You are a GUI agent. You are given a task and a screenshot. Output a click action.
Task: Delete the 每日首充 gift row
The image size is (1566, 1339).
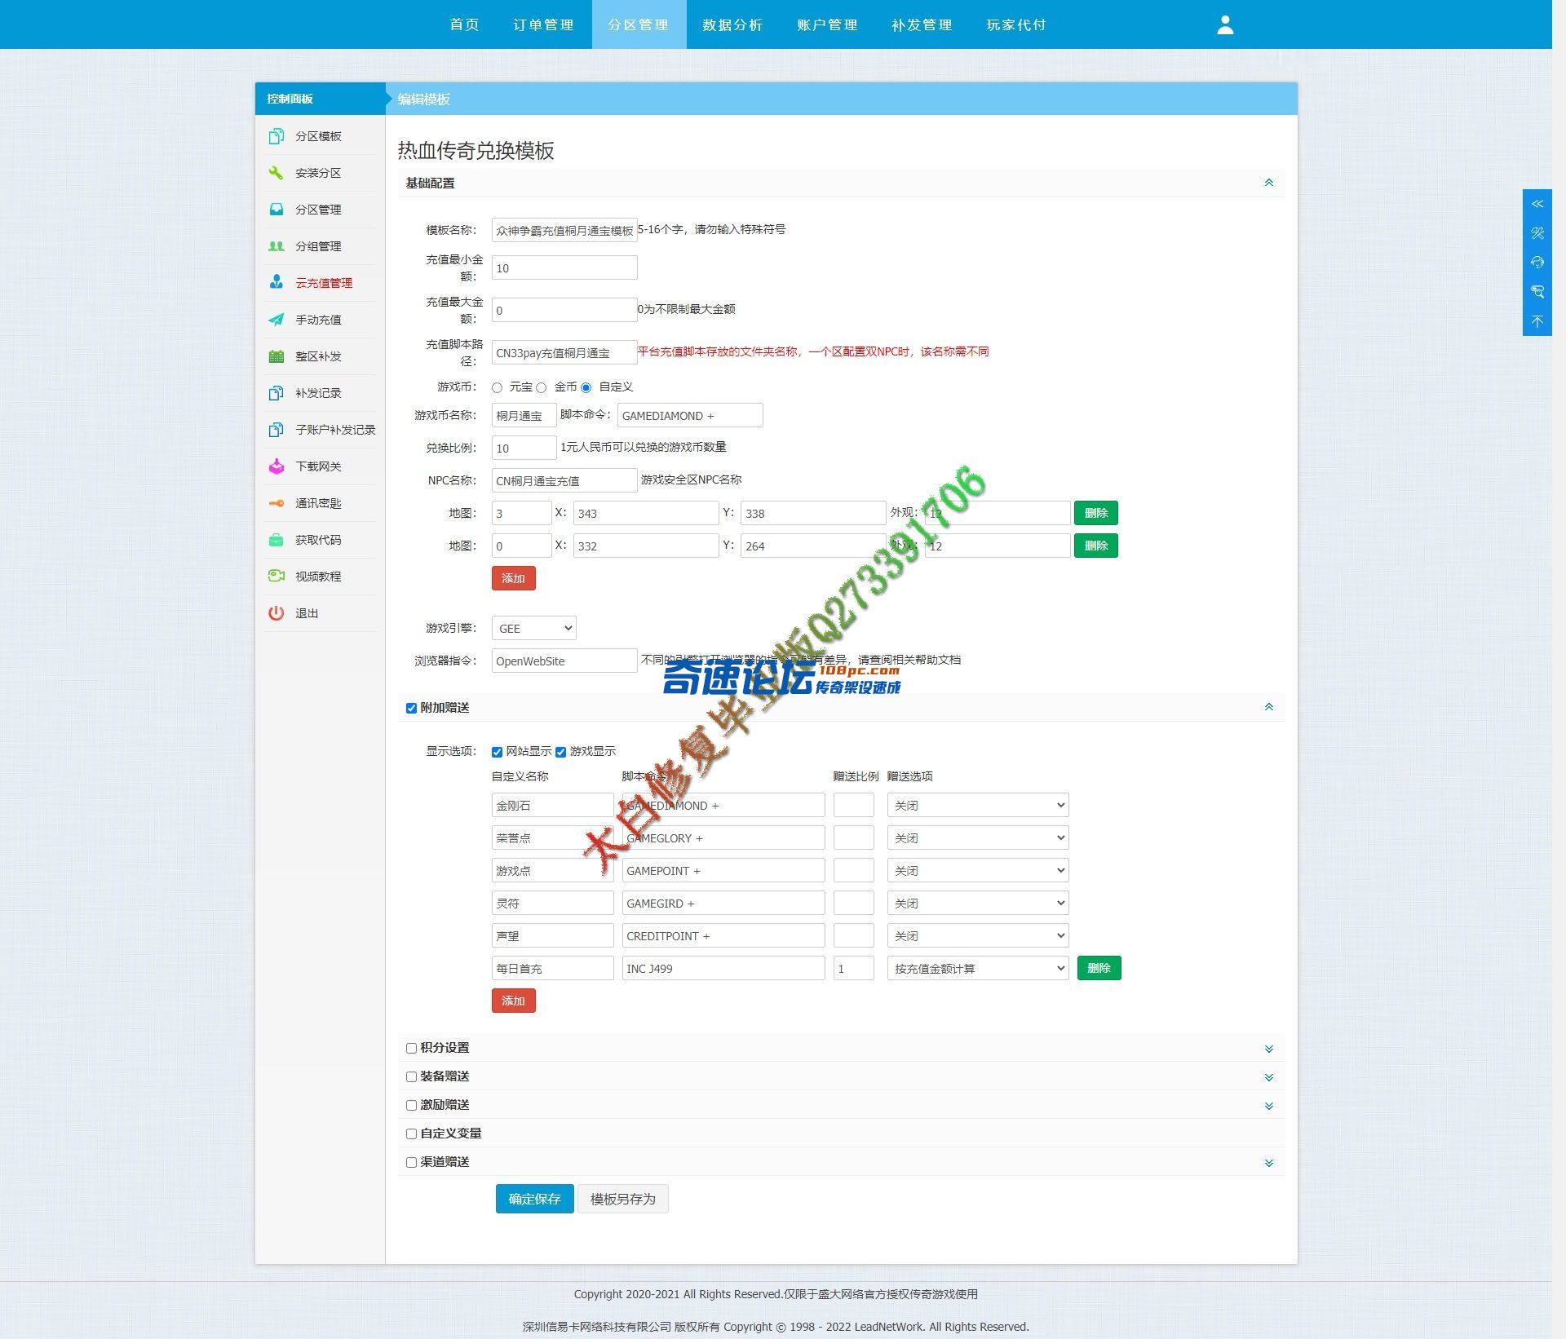[x=1099, y=968]
